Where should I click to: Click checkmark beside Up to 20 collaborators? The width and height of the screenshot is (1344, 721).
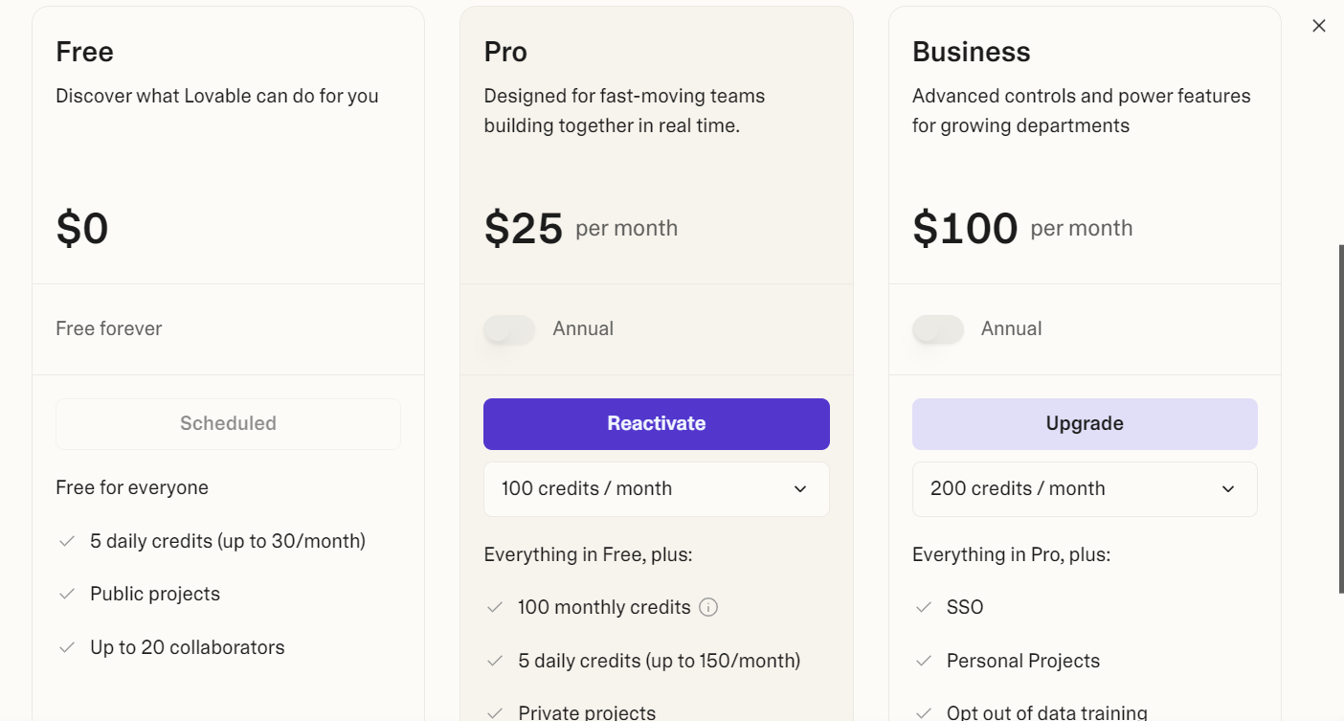point(67,647)
